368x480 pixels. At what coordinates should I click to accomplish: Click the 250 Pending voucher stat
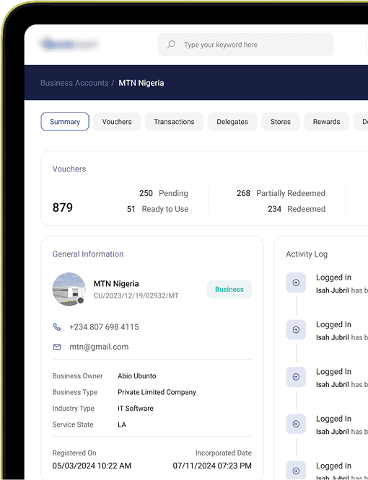click(163, 193)
